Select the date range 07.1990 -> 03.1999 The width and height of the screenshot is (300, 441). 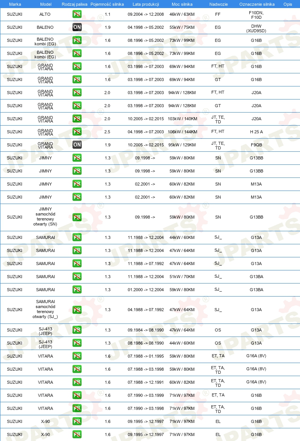point(146,395)
